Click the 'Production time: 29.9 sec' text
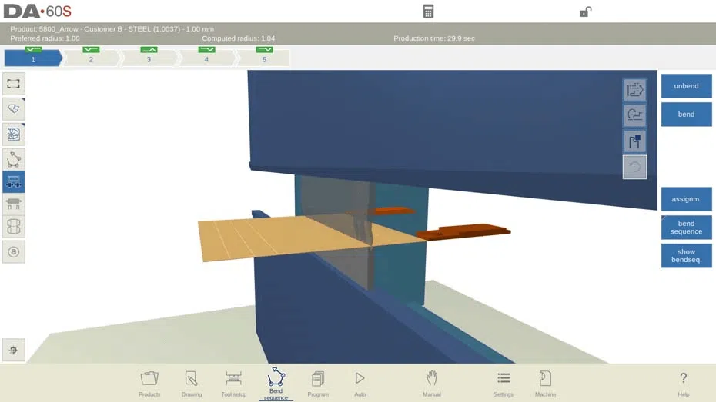This screenshot has height=402, width=716. [x=434, y=38]
